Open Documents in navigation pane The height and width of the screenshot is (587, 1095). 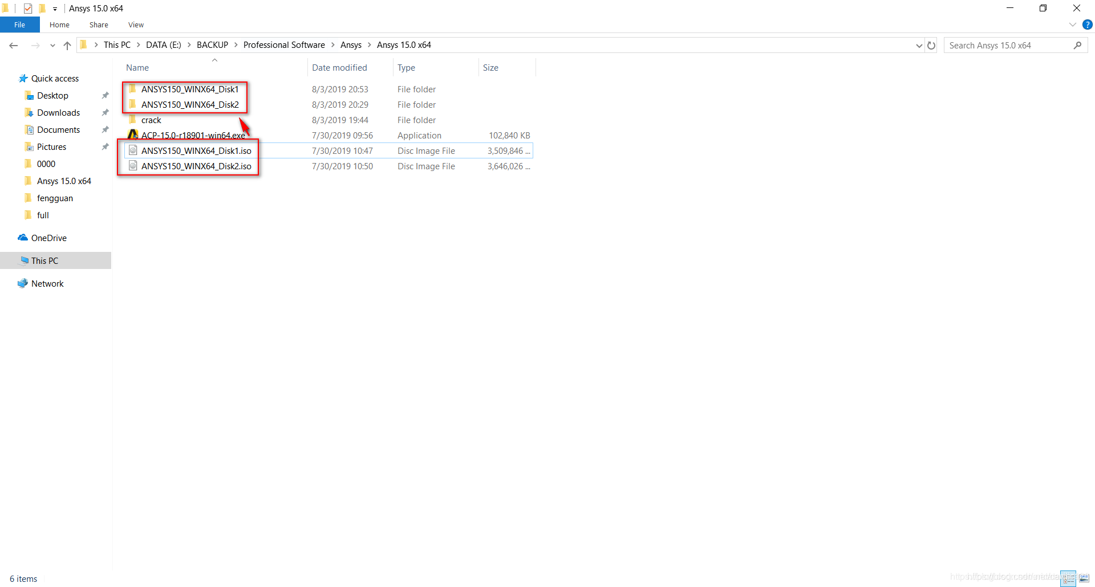coord(58,129)
